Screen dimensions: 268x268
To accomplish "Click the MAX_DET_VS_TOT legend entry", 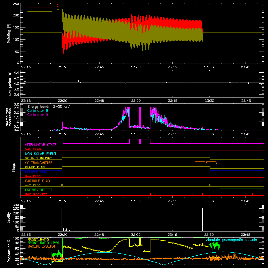I will pyautogui.click(x=42, y=246).
